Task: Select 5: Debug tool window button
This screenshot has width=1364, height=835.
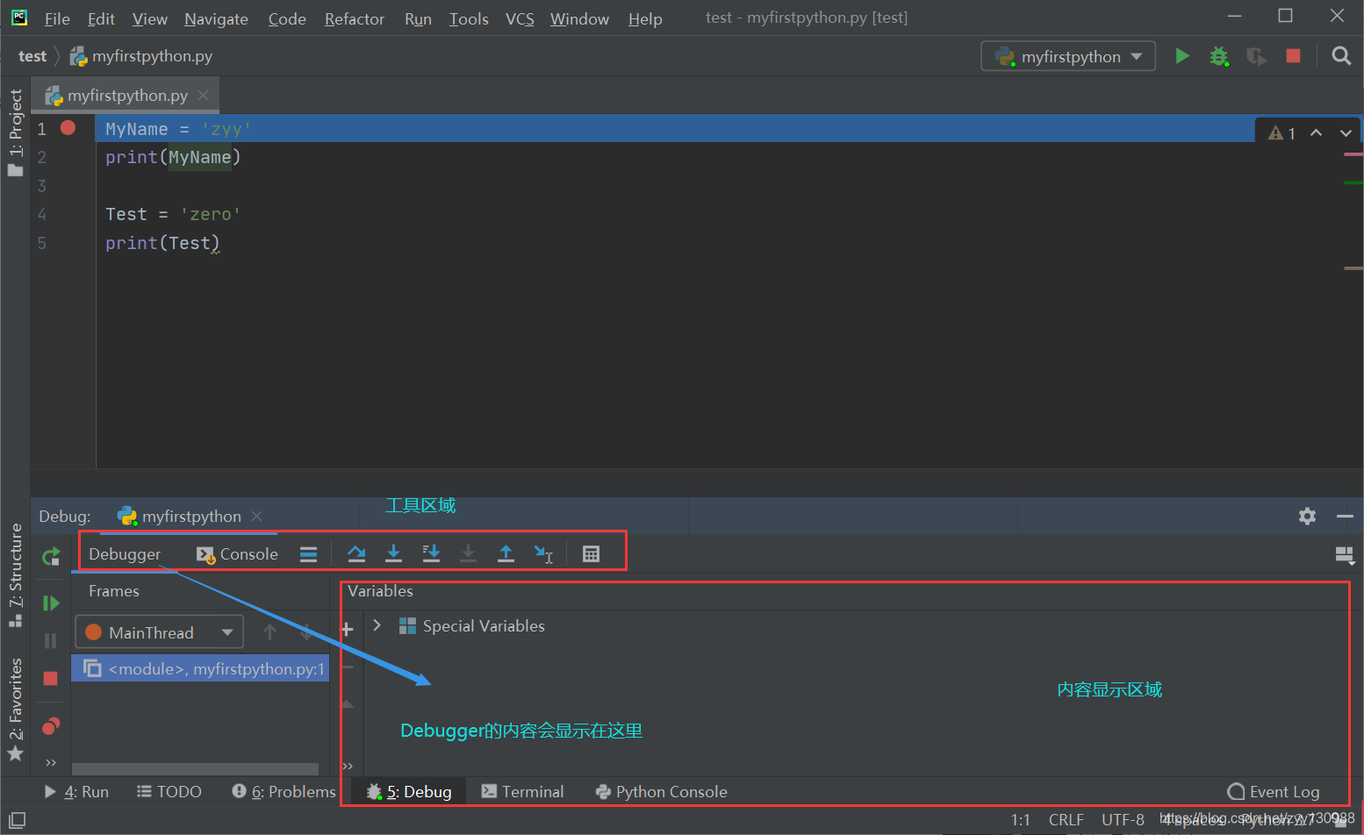Action: tap(409, 792)
